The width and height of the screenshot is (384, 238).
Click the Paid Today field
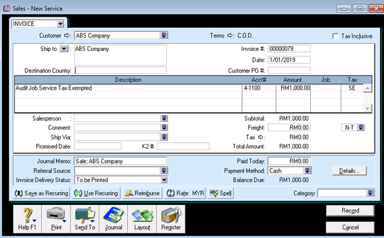289,161
